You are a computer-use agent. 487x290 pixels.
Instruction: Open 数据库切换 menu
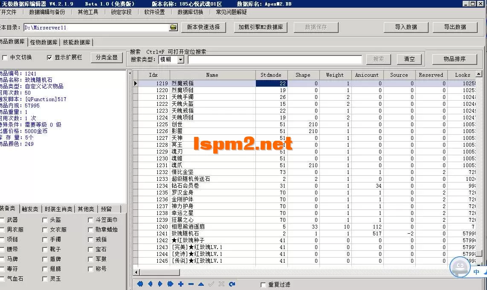(x=190, y=12)
